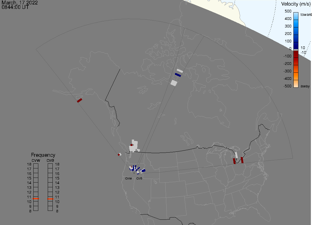This screenshot has width=312, height=225.
Task: Click the -500 tick label on velocity scale
Action: click(287, 86)
